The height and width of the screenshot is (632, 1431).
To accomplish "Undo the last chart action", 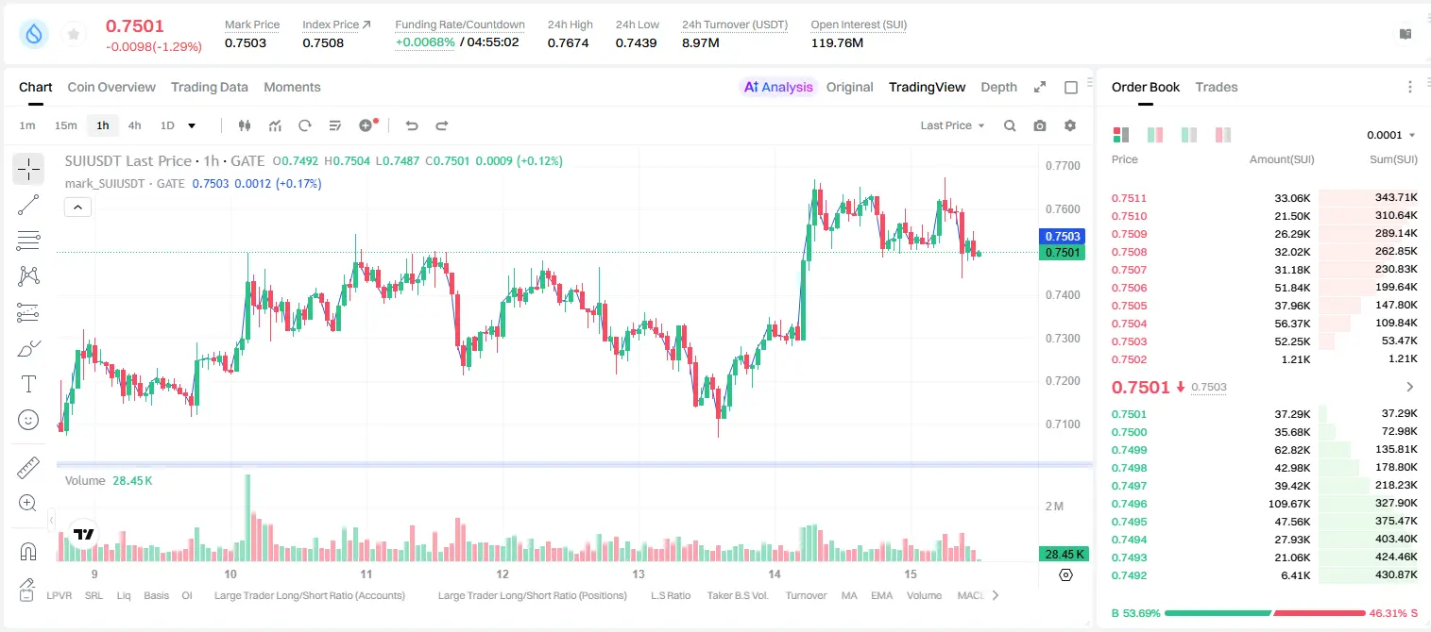I will (412, 125).
